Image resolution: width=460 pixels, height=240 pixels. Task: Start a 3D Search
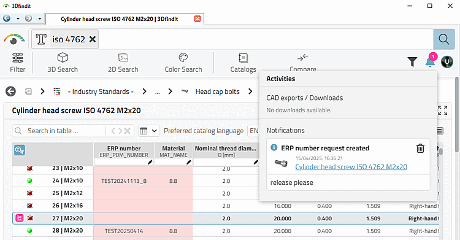pyautogui.click(x=63, y=63)
